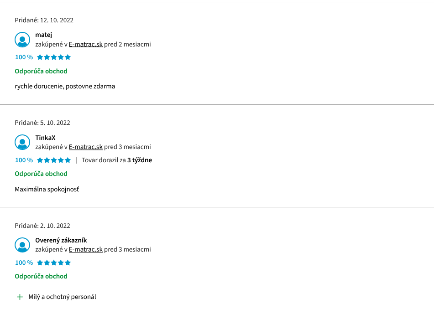The width and height of the screenshot is (435, 314).
Task: Click the review text Maximálna spokojnosť
Action: click(47, 190)
